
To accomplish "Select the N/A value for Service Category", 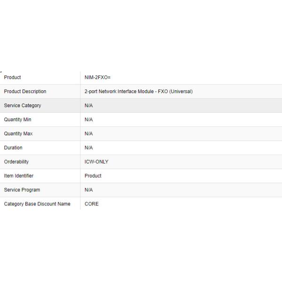I will click(x=89, y=106).
